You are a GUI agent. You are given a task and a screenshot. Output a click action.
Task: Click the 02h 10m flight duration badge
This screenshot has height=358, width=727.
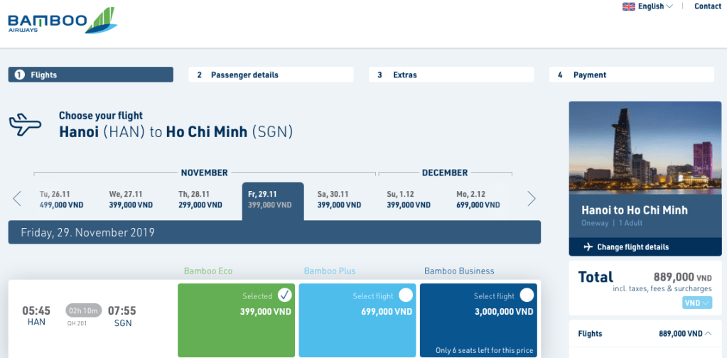pyautogui.click(x=84, y=310)
